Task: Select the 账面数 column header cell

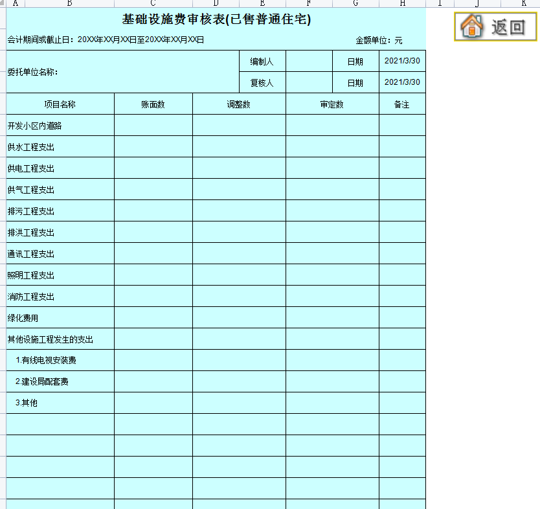Action: [153, 103]
